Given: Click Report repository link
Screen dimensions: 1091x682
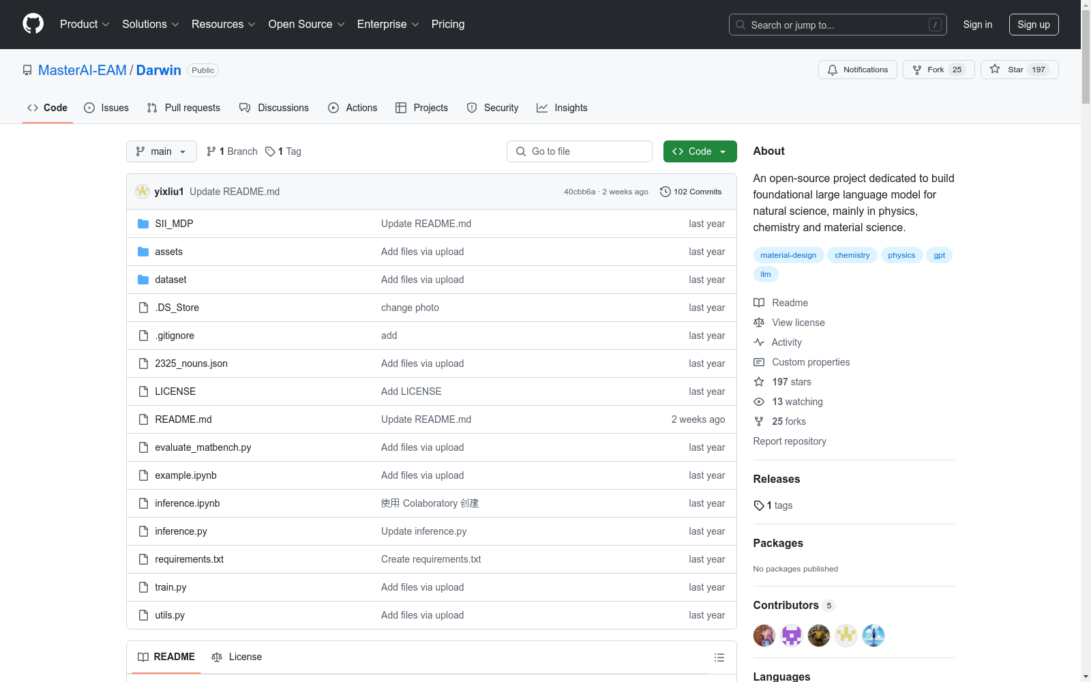Looking at the screenshot, I should click(790, 441).
